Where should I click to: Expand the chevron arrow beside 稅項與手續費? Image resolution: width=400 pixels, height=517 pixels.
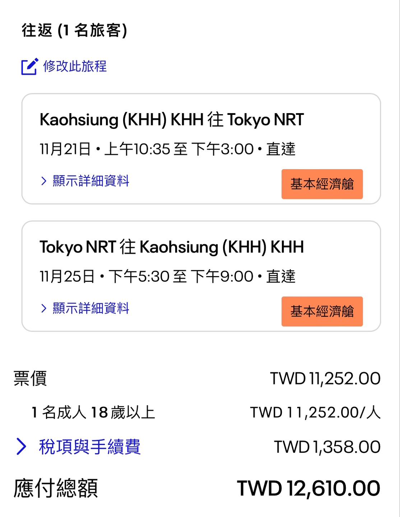point(22,447)
